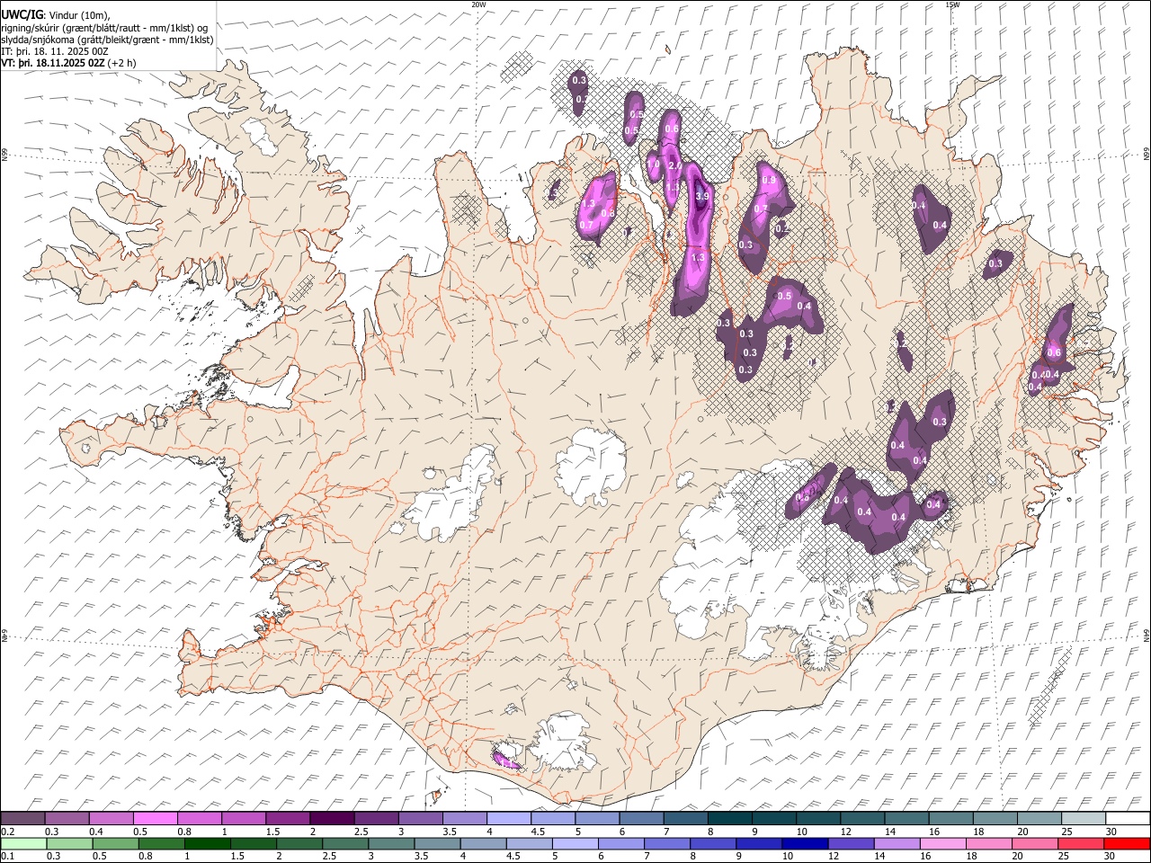The image size is (1151, 863).
Task: Click the 'IT: þri. 18. 11. 2025 00Z' line
Action: click(x=55, y=51)
